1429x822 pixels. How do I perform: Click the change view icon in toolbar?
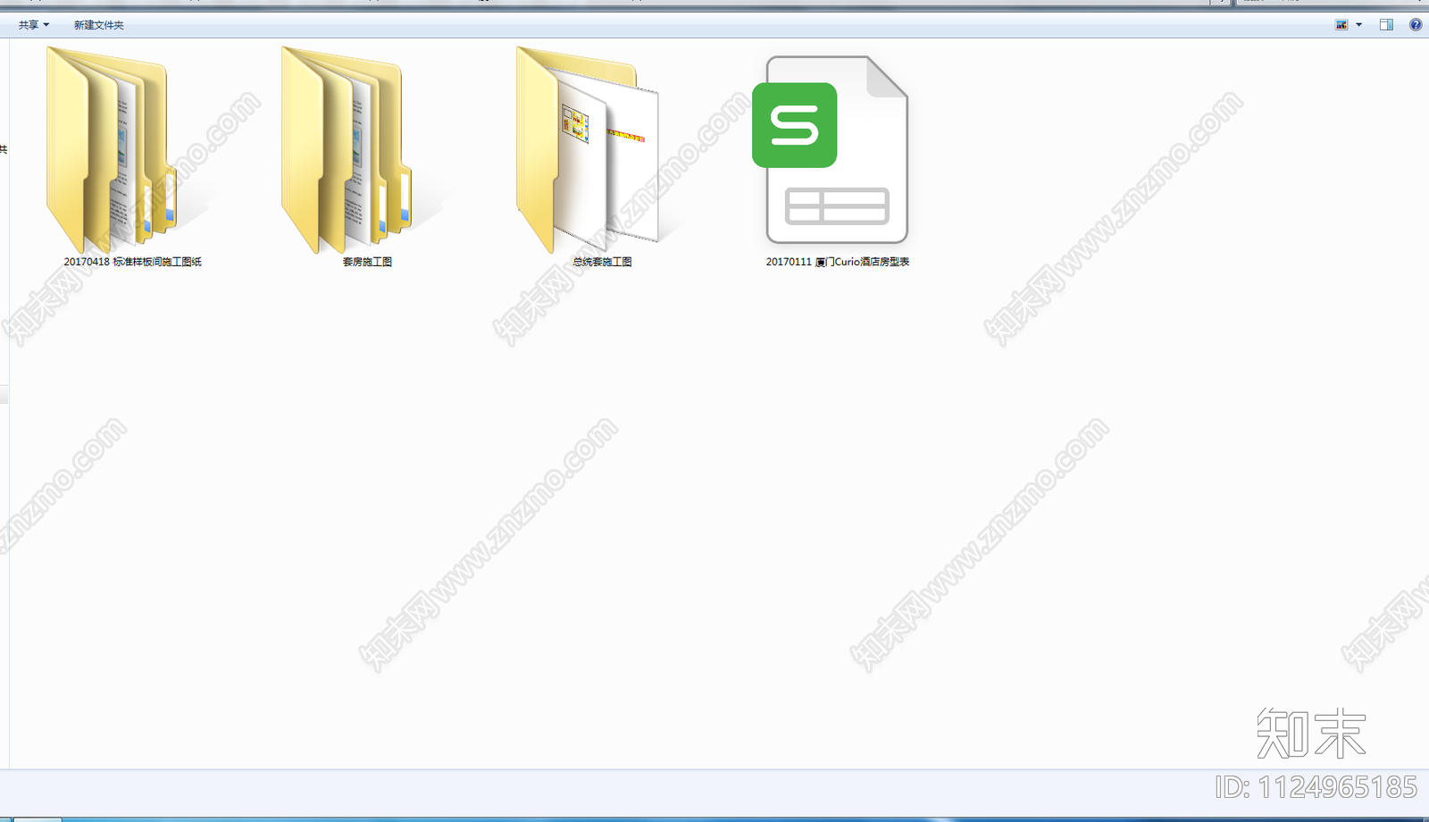1341,25
